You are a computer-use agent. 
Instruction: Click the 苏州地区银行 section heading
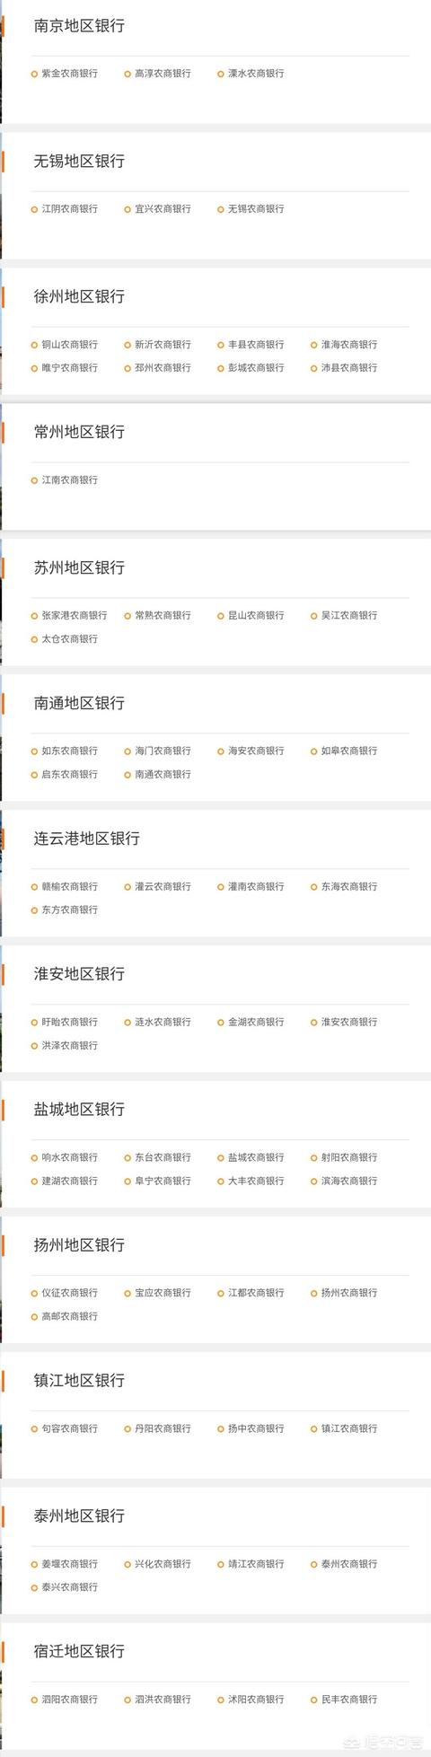(x=79, y=567)
